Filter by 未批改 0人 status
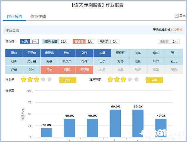The width and height of the screenshot is (187, 142). (108, 41)
